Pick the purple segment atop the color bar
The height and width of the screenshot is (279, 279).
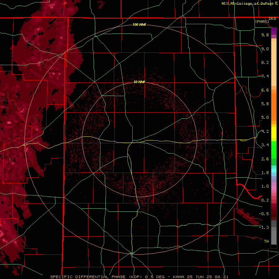click(274, 31)
